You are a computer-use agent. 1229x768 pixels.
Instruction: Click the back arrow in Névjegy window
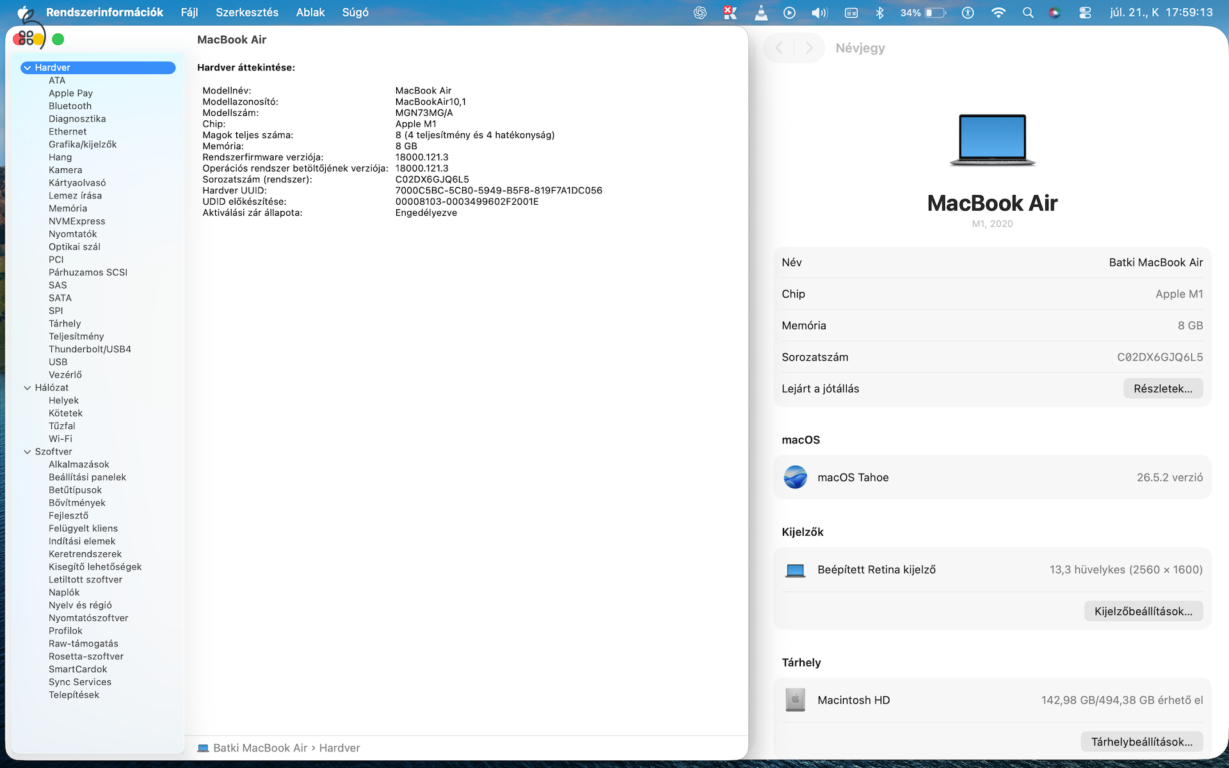[x=779, y=48]
